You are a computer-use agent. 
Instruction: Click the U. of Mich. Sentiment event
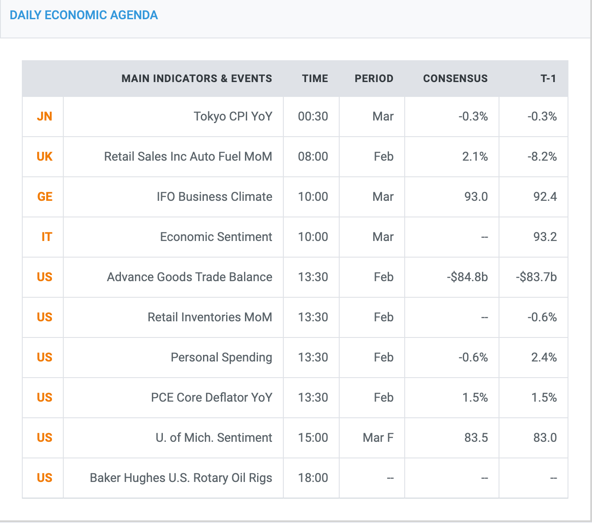pyautogui.click(x=213, y=438)
